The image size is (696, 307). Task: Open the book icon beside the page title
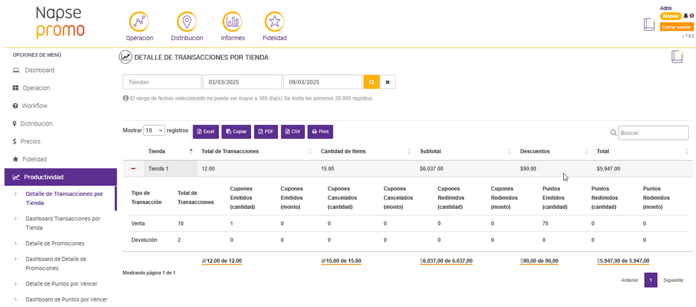click(676, 56)
